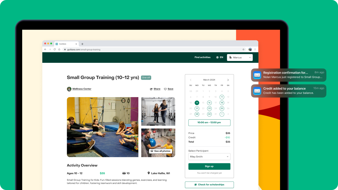Save this activity with heart icon

(169, 89)
